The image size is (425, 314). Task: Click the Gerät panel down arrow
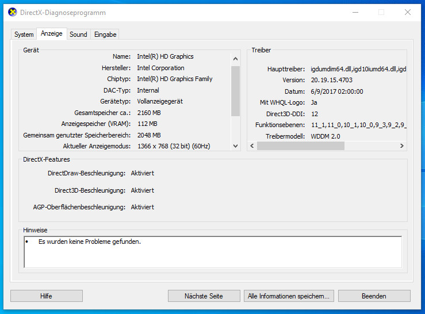[235, 146]
